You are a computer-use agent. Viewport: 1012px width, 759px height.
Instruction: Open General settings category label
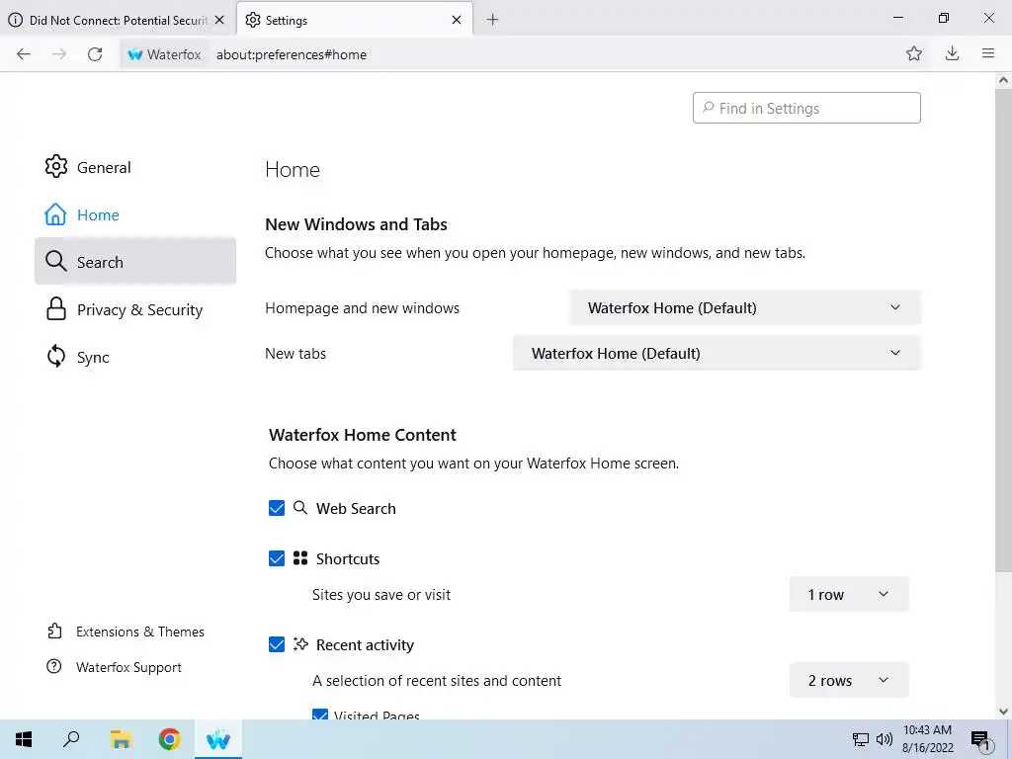103,167
